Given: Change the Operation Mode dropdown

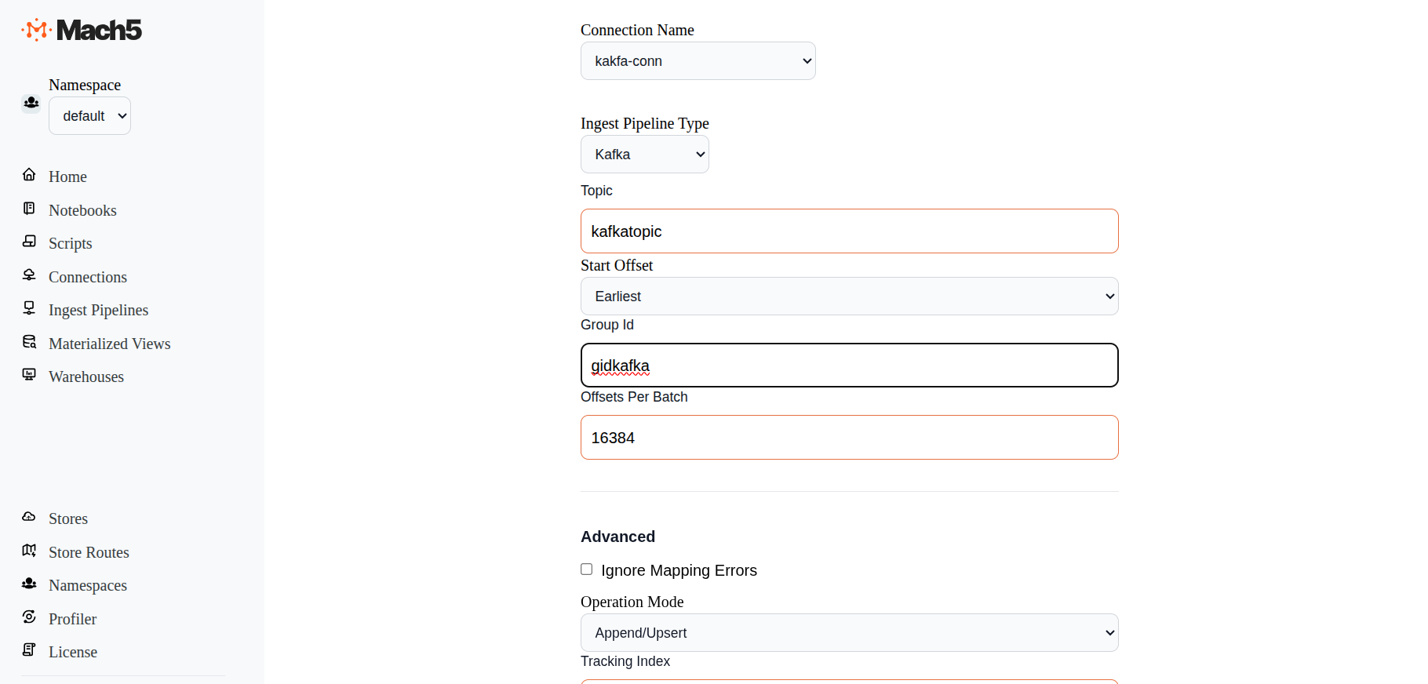Looking at the screenshot, I should click(x=849, y=633).
